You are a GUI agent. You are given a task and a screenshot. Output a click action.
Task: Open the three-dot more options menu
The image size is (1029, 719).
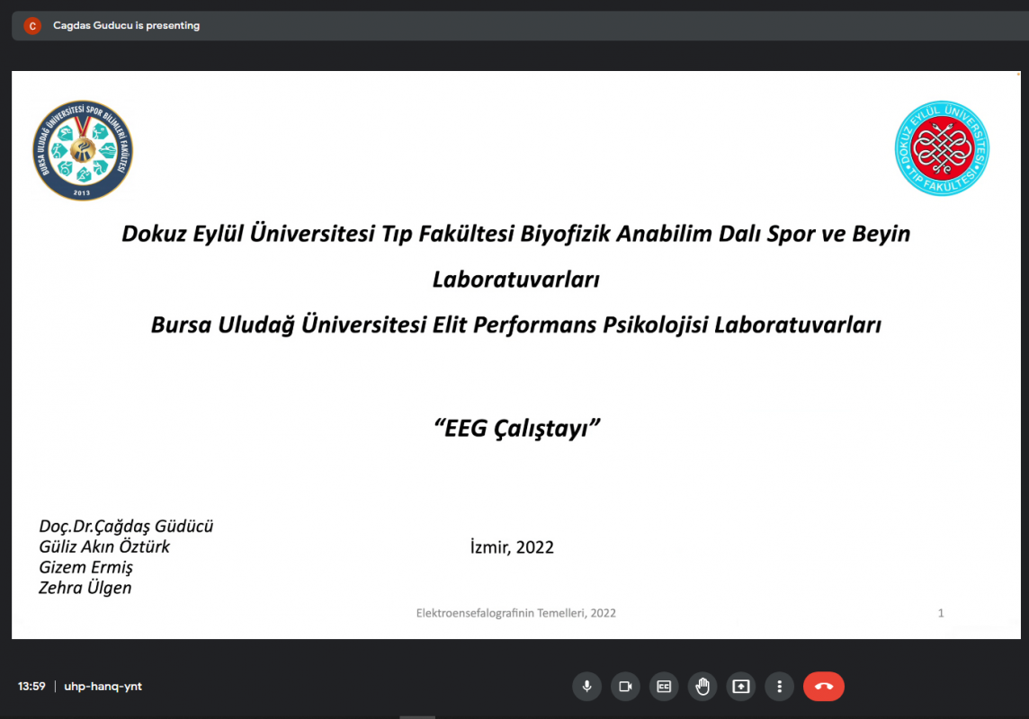pos(780,687)
